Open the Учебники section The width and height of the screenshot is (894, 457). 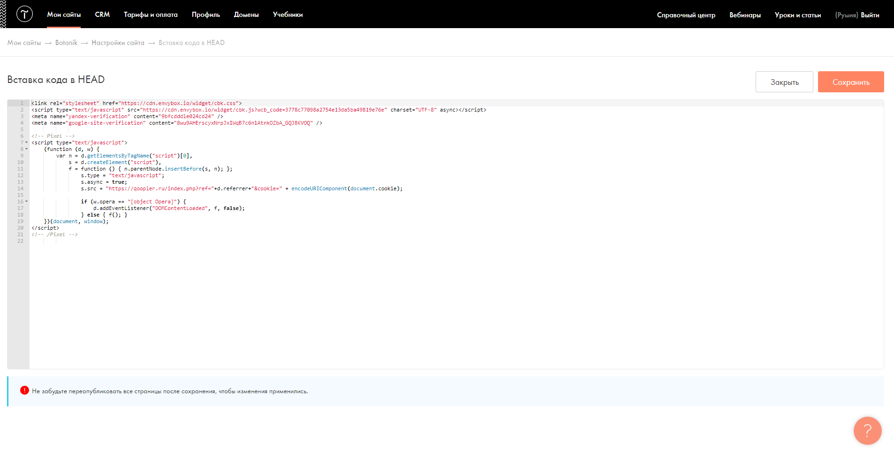pos(288,15)
